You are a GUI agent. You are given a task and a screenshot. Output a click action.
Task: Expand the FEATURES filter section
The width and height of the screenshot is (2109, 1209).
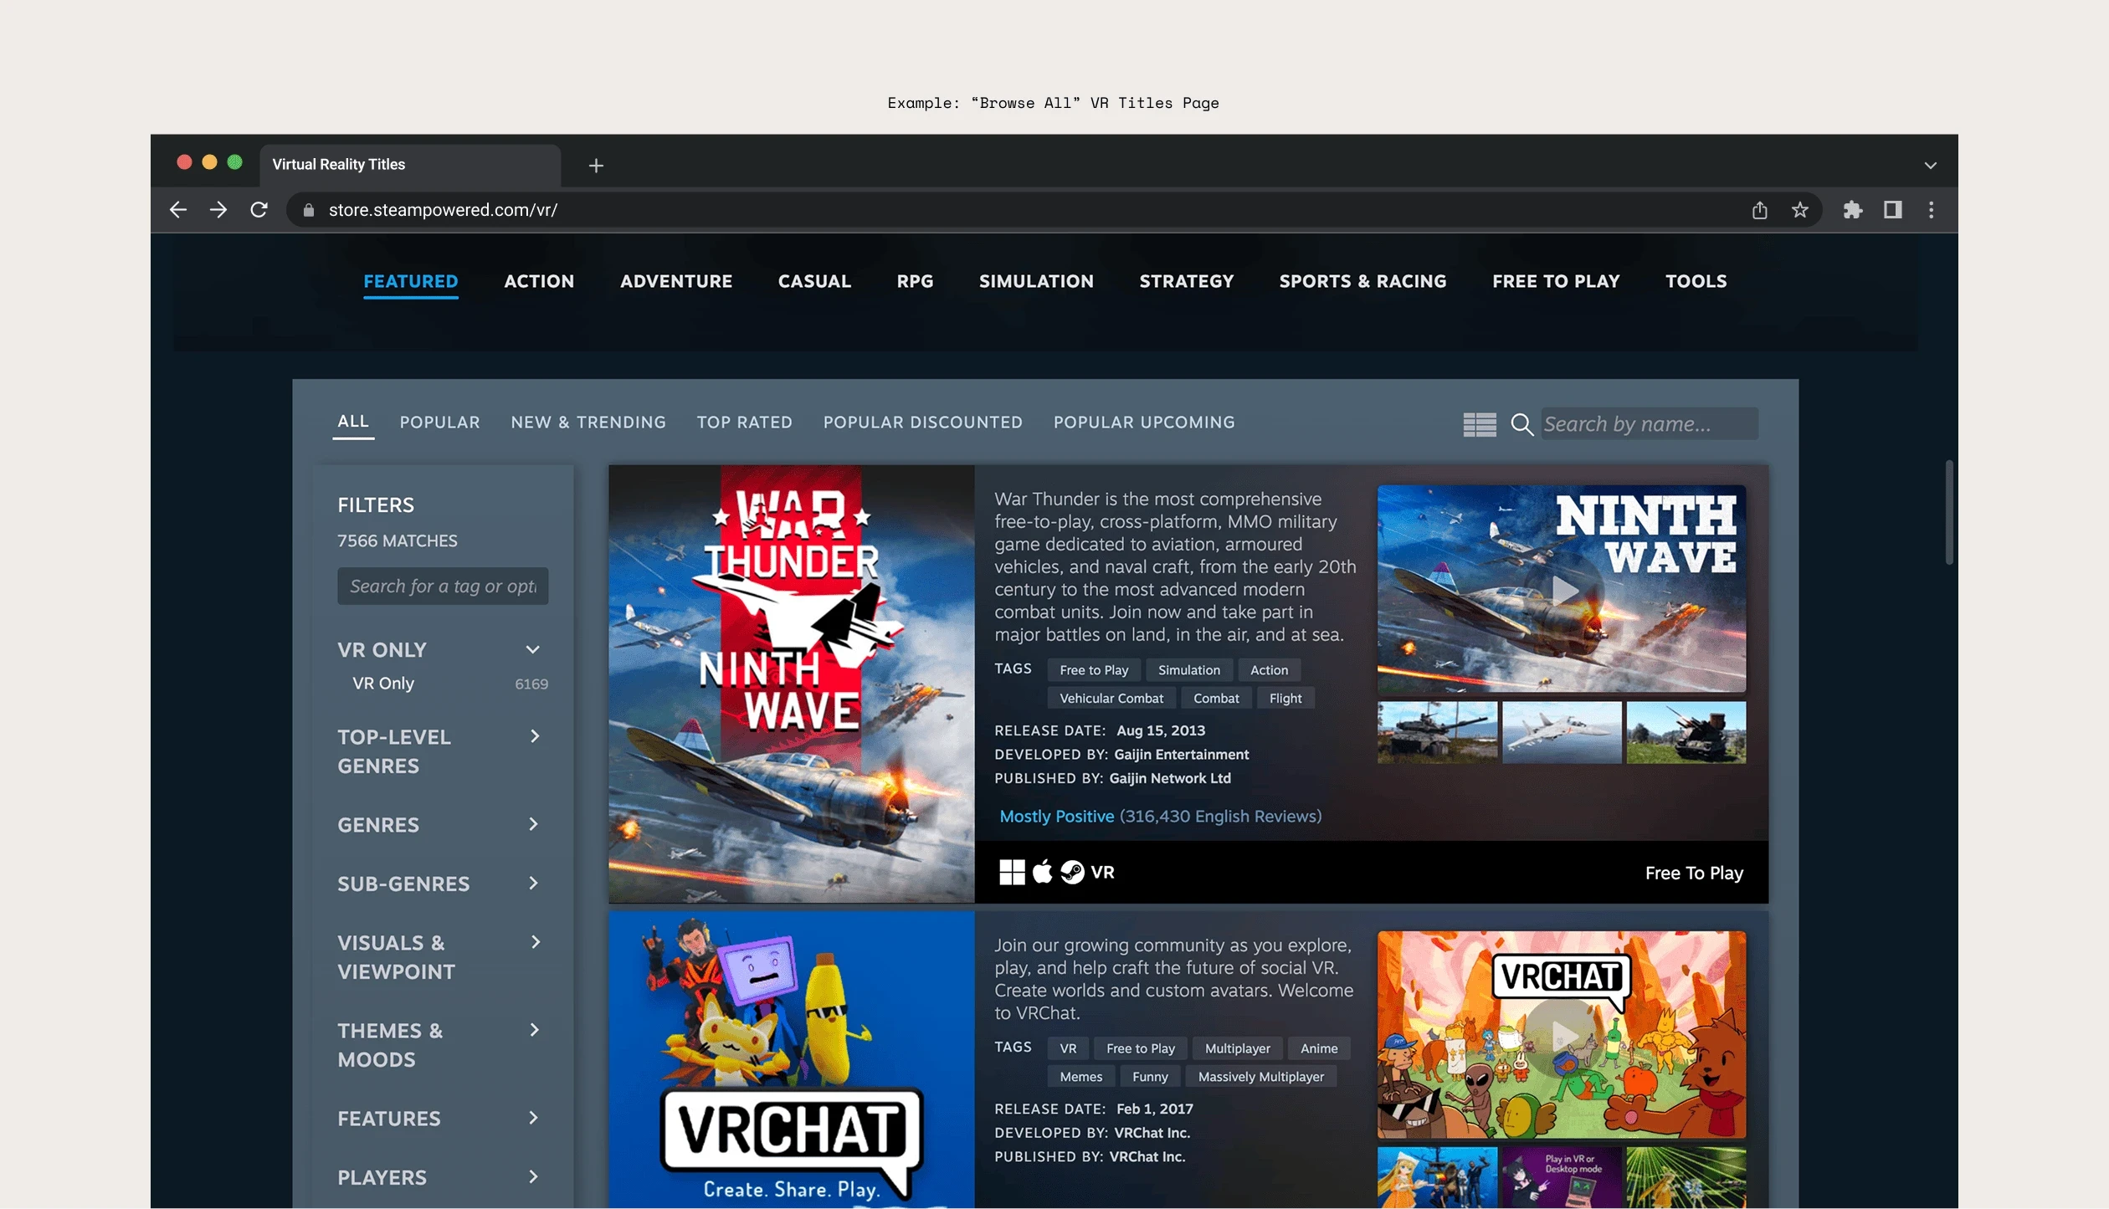pos(534,1118)
